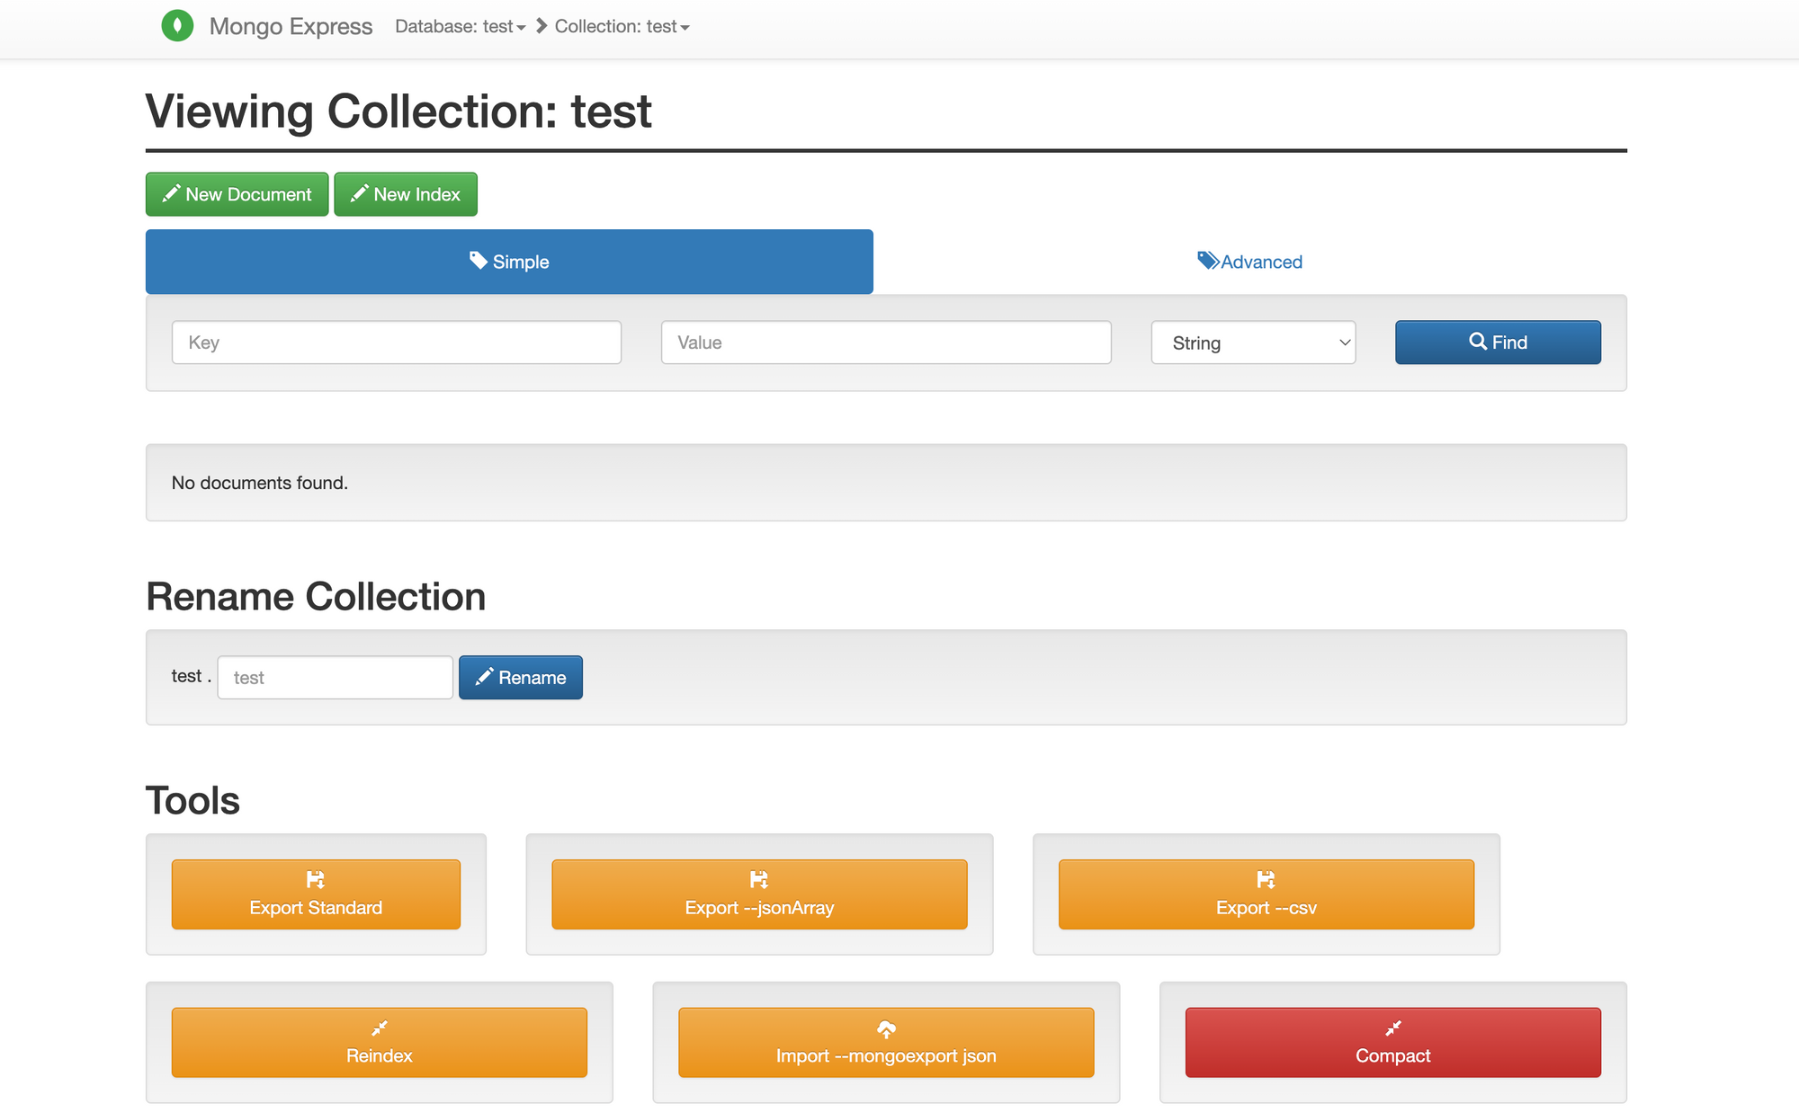
Task: Click the tag icon on Simple tab
Action: pyautogui.click(x=477, y=261)
